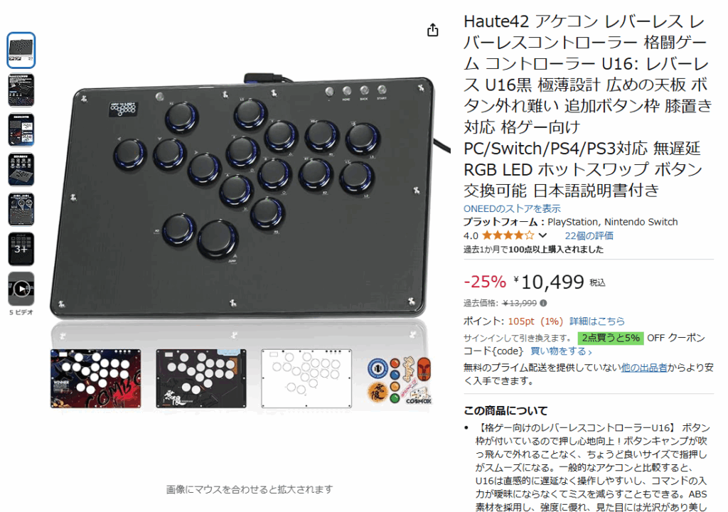Open the rating dropdown chevron beside stars
This screenshot has width=728, height=512.
point(542,235)
